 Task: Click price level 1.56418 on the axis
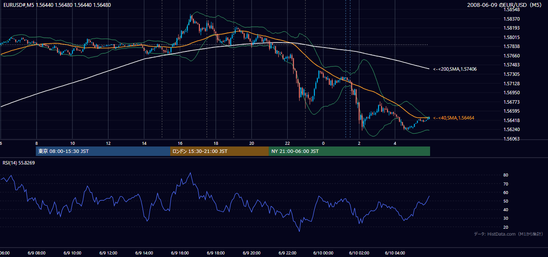click(512, 120)
